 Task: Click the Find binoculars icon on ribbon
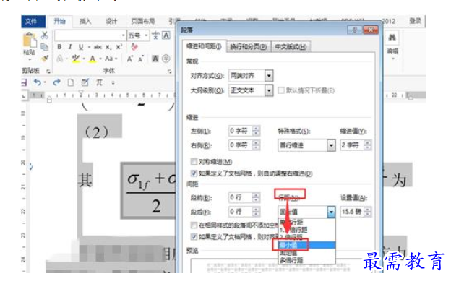point(392,38)
